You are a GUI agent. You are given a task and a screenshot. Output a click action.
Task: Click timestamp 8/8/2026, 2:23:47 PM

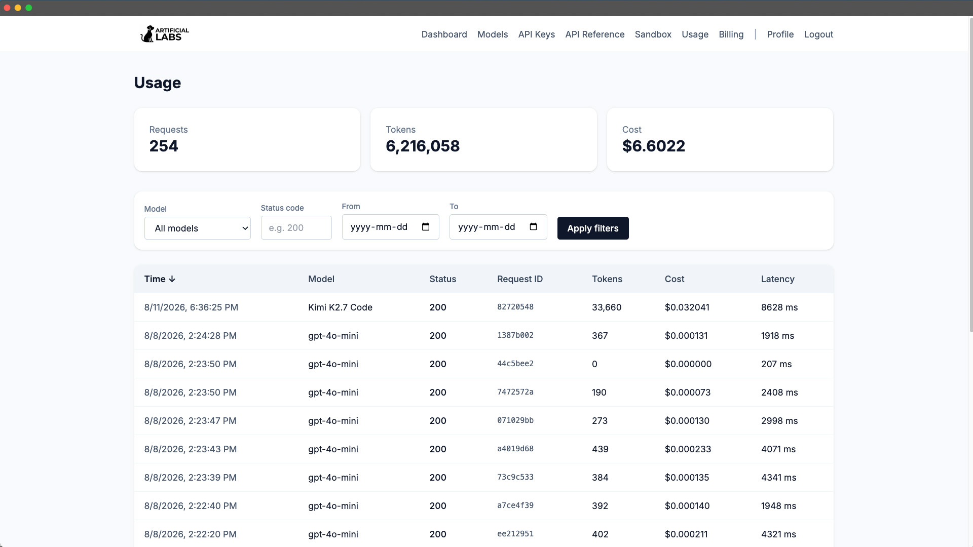click(190, 421)
